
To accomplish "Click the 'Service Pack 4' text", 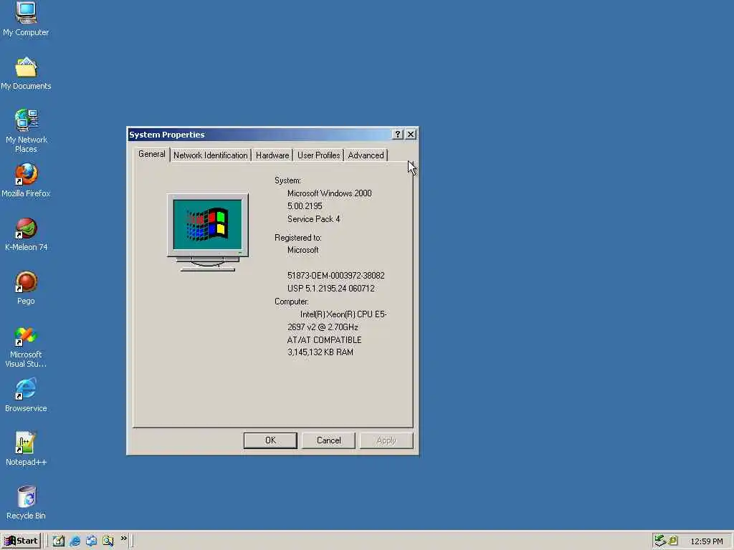I will 314,219.
